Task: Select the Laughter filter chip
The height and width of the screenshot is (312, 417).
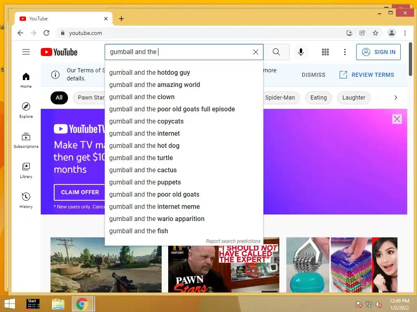Action: (354, 97)
